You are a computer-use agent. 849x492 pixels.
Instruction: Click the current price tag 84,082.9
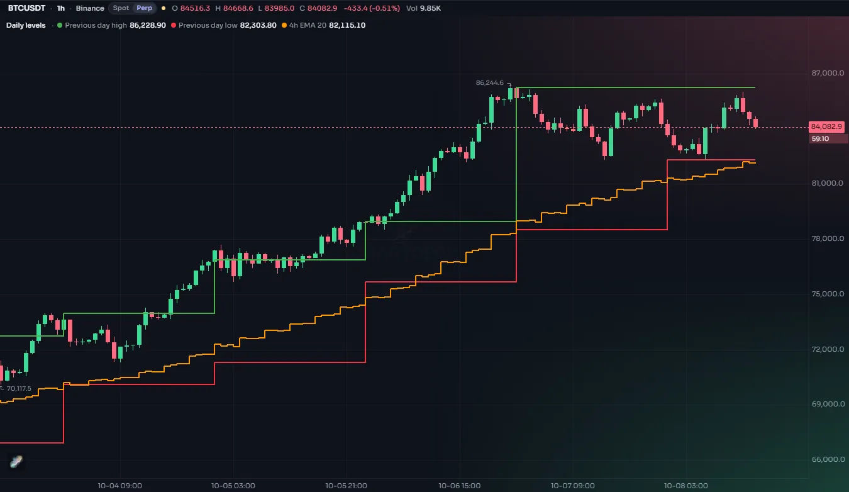pos(827,126)
